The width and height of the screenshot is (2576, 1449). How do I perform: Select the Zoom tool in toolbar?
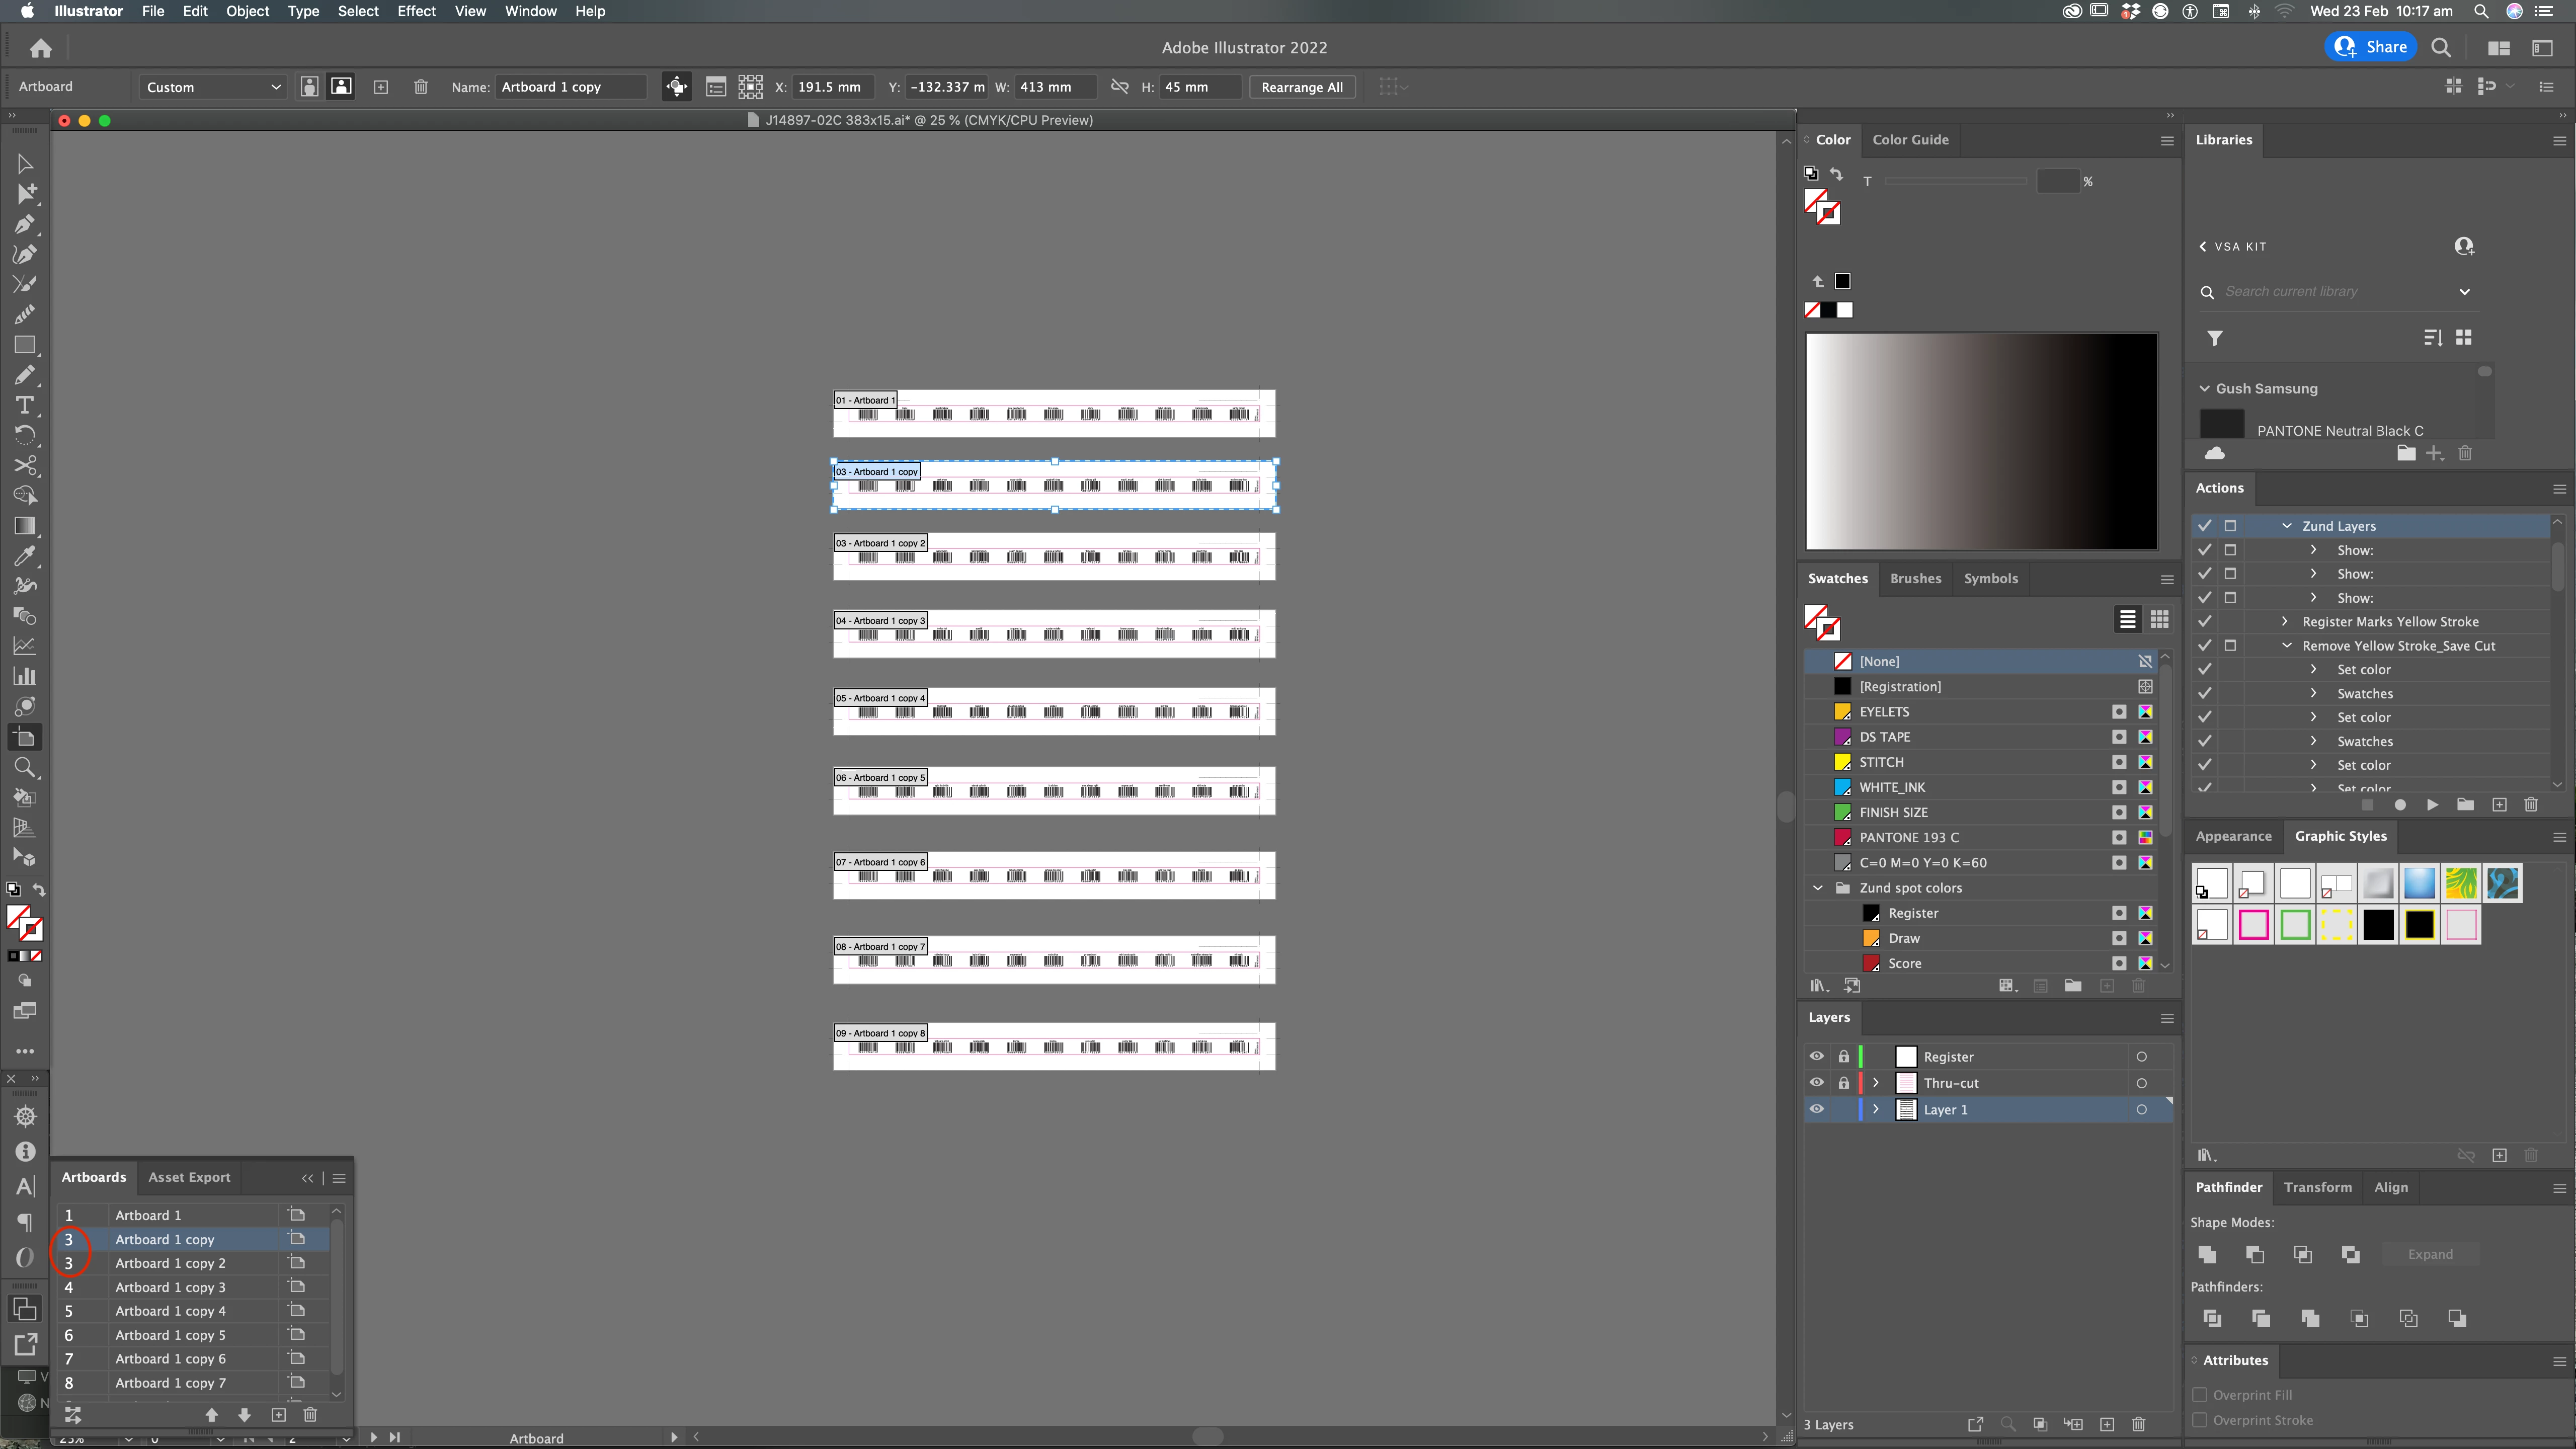coord(25,767)
